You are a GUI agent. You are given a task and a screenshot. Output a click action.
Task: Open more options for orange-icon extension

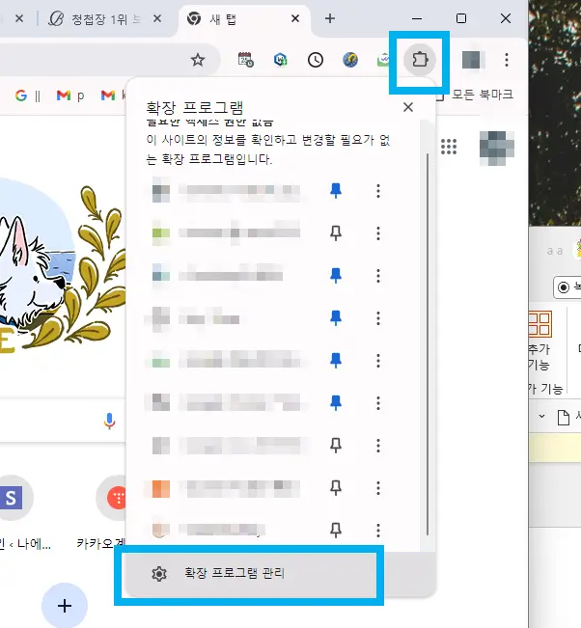click(378, 488)
